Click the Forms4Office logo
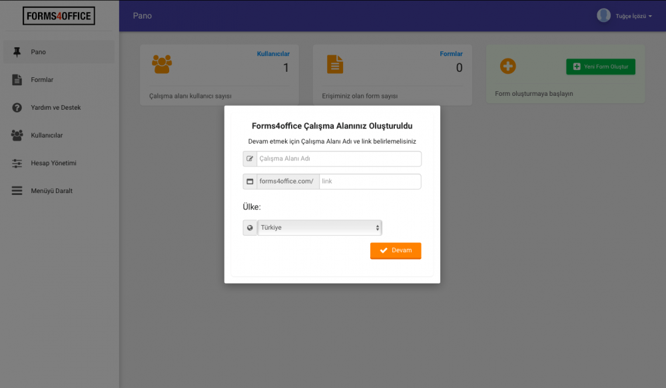Image resolution: width=666 pixels, height=388 pixels. 59,16
